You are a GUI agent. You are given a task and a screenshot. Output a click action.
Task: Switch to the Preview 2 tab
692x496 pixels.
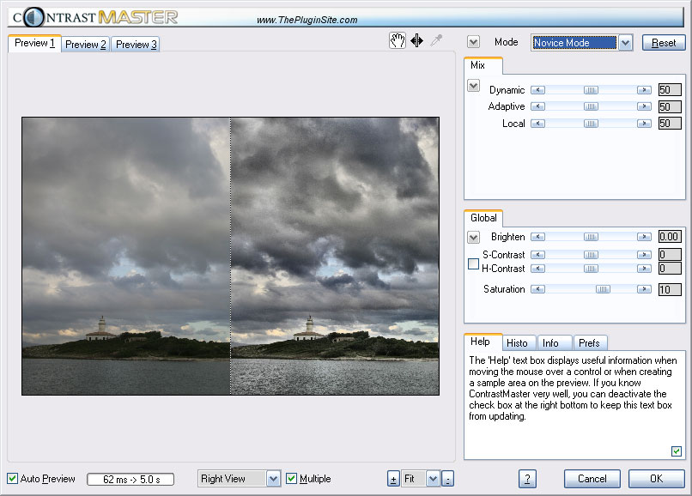click(86, 45)
